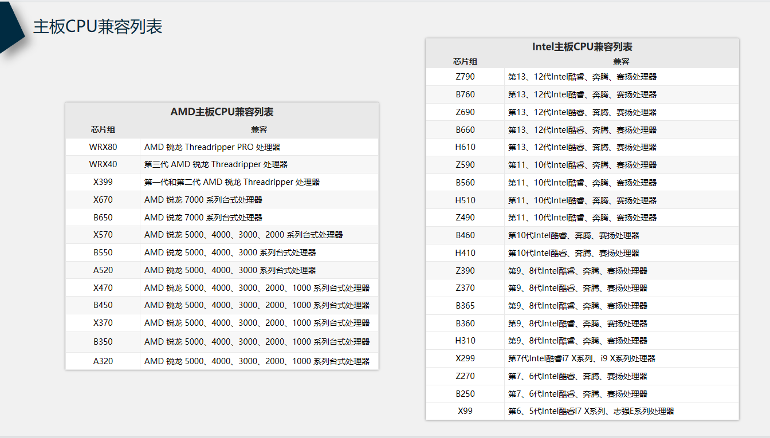The image size is (770, 438).
Task: Click the X570 row compatibility text
Action: pos(243,235)
